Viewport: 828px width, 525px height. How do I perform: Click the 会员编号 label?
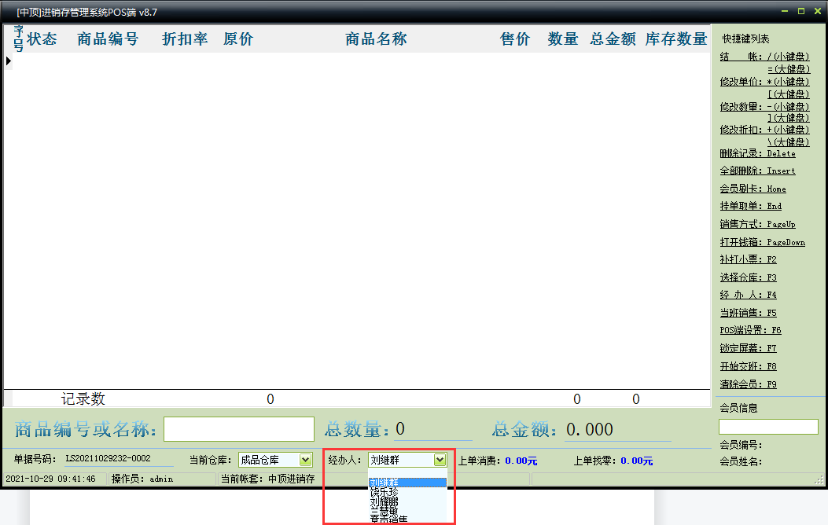coord(742,445)
